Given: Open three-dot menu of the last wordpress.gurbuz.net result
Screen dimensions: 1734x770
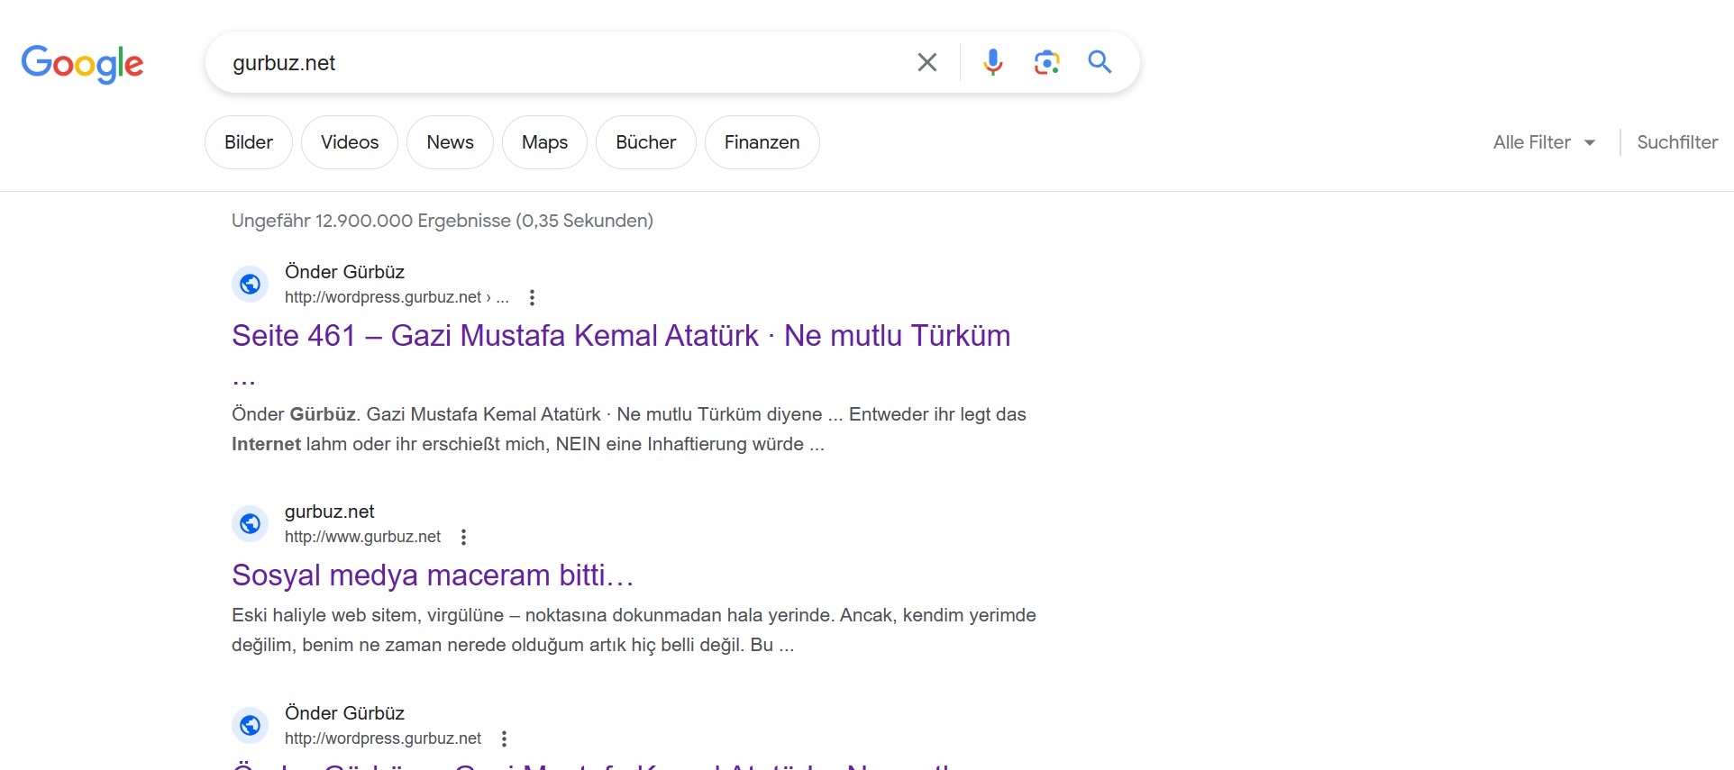Looking at the screenshot, I should [504, 738].
